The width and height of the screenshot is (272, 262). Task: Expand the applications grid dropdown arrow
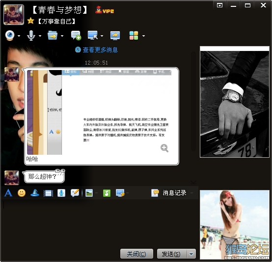[143, 36]
